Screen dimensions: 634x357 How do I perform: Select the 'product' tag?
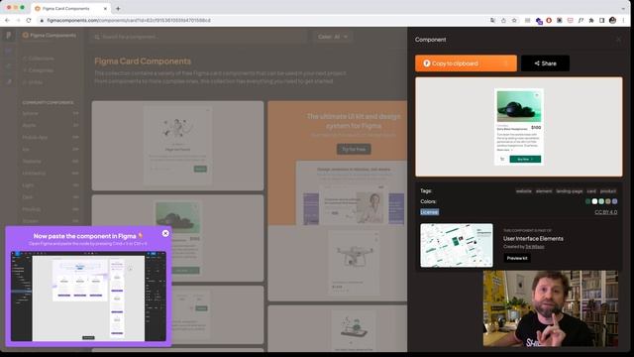[x=608, y=191]
